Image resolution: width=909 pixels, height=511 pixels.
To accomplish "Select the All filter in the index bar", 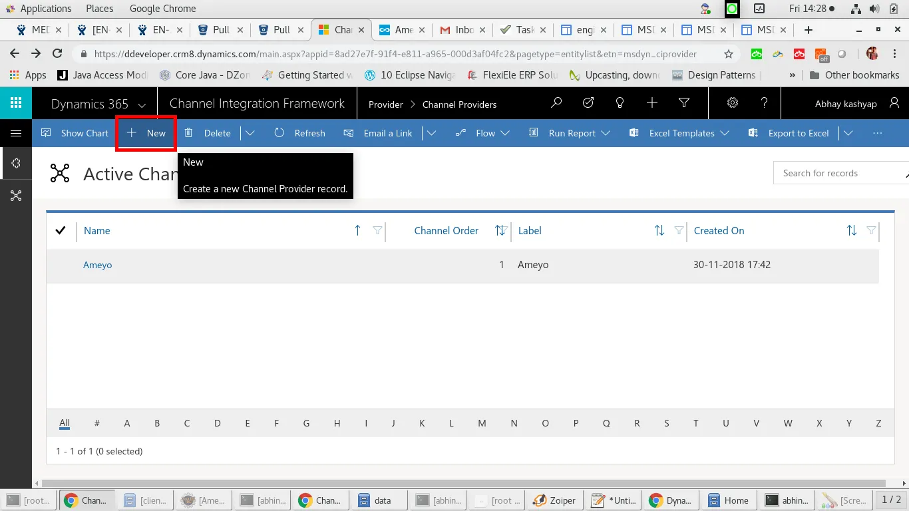I will 65,423.
